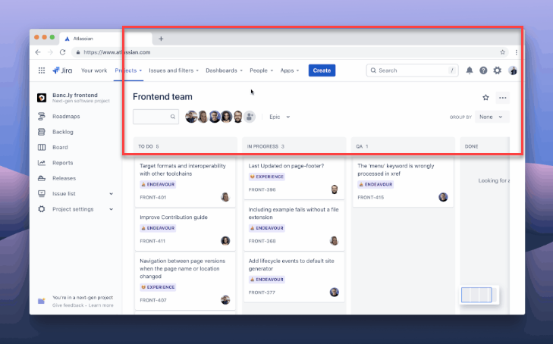Open the Issues and filters dropdown
The image size is (553, 344).
coord(174,70)
